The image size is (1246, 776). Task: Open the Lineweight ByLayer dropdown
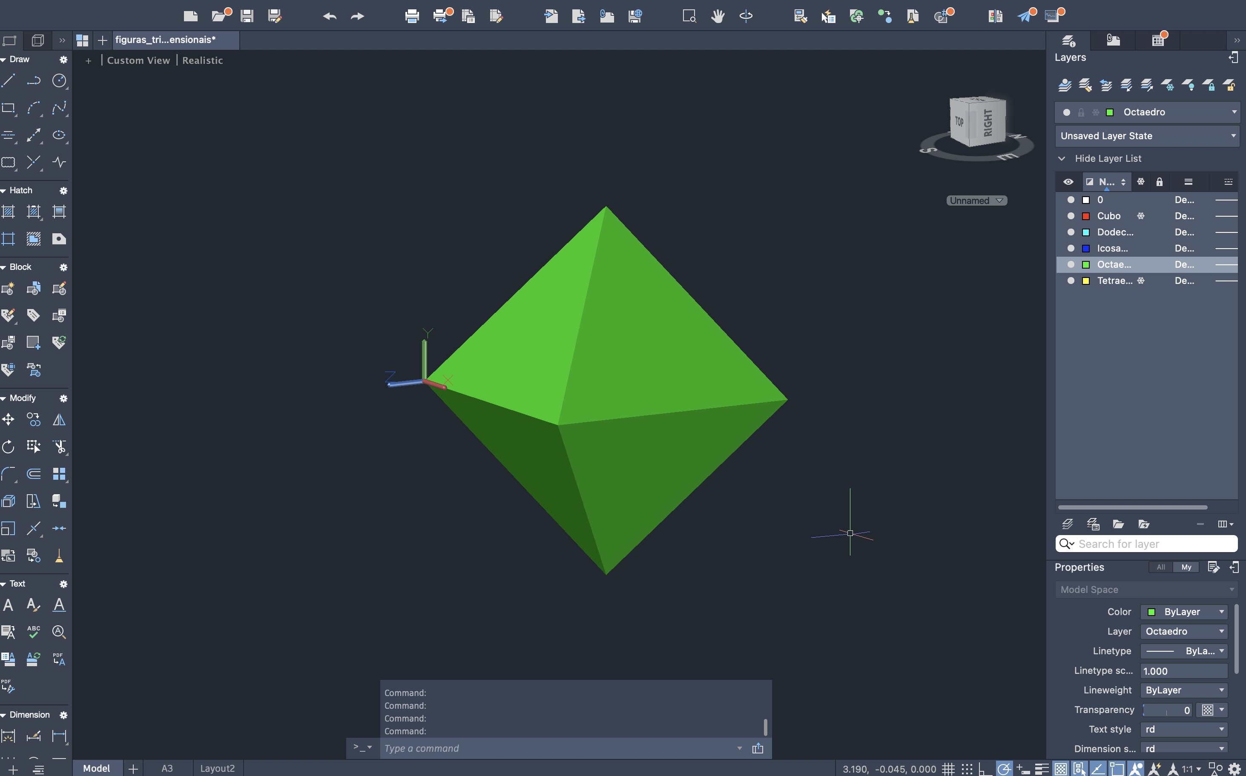[x=1183, y=690]
